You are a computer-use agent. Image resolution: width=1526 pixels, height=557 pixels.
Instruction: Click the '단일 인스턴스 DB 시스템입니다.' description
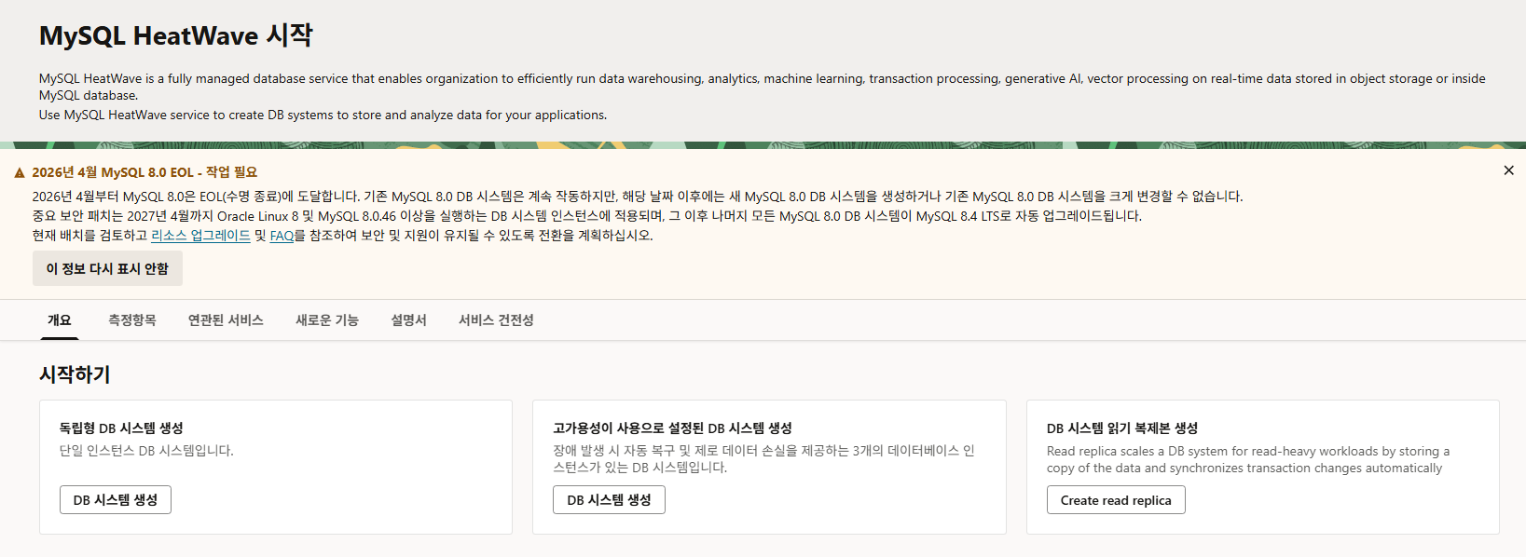point(146,451)
